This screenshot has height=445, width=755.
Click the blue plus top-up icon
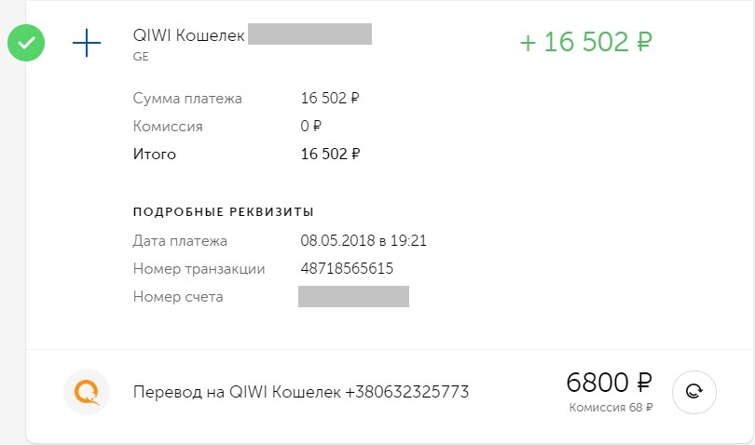(86, 43)
